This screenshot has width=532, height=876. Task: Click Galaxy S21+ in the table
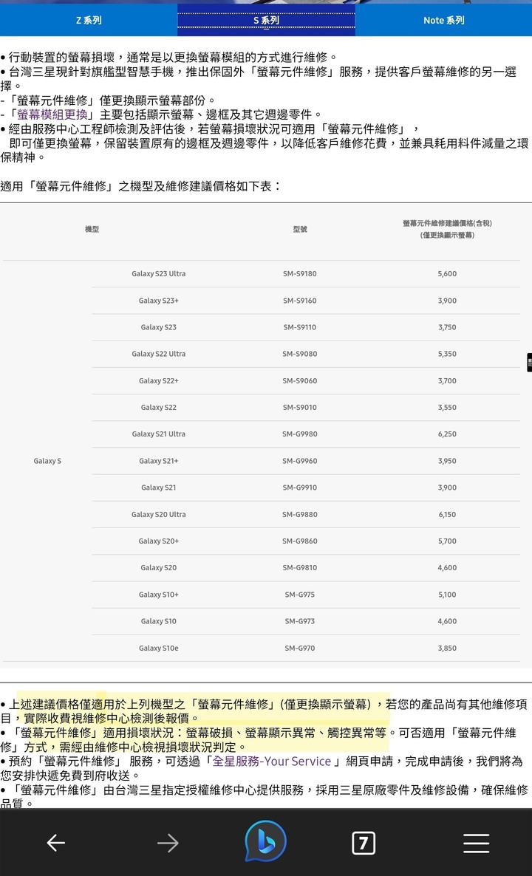[x=159, y=461]
